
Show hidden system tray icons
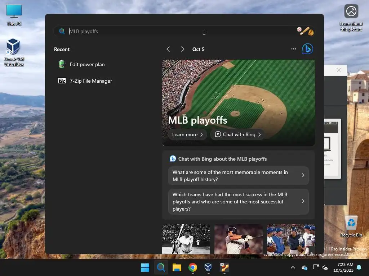(x=293, y=267)
